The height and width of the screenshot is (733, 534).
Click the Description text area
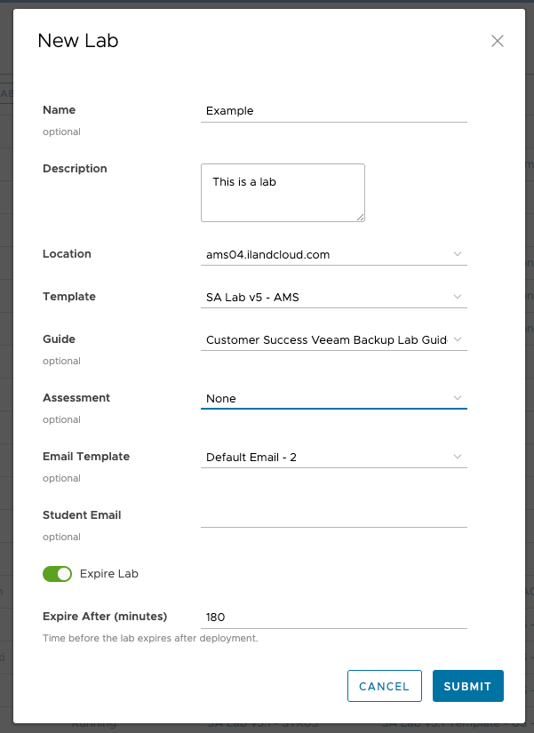tap(283, 192)
